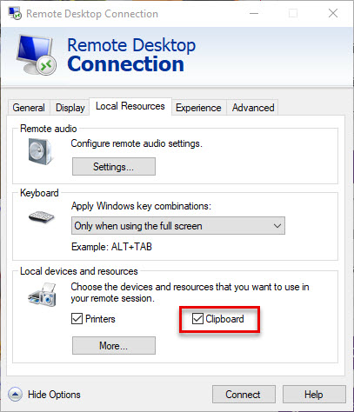Click the Remote Desktop title bar icon
Image resolution: width=354 pixels, height=412 pixels.
click(15, 13)
